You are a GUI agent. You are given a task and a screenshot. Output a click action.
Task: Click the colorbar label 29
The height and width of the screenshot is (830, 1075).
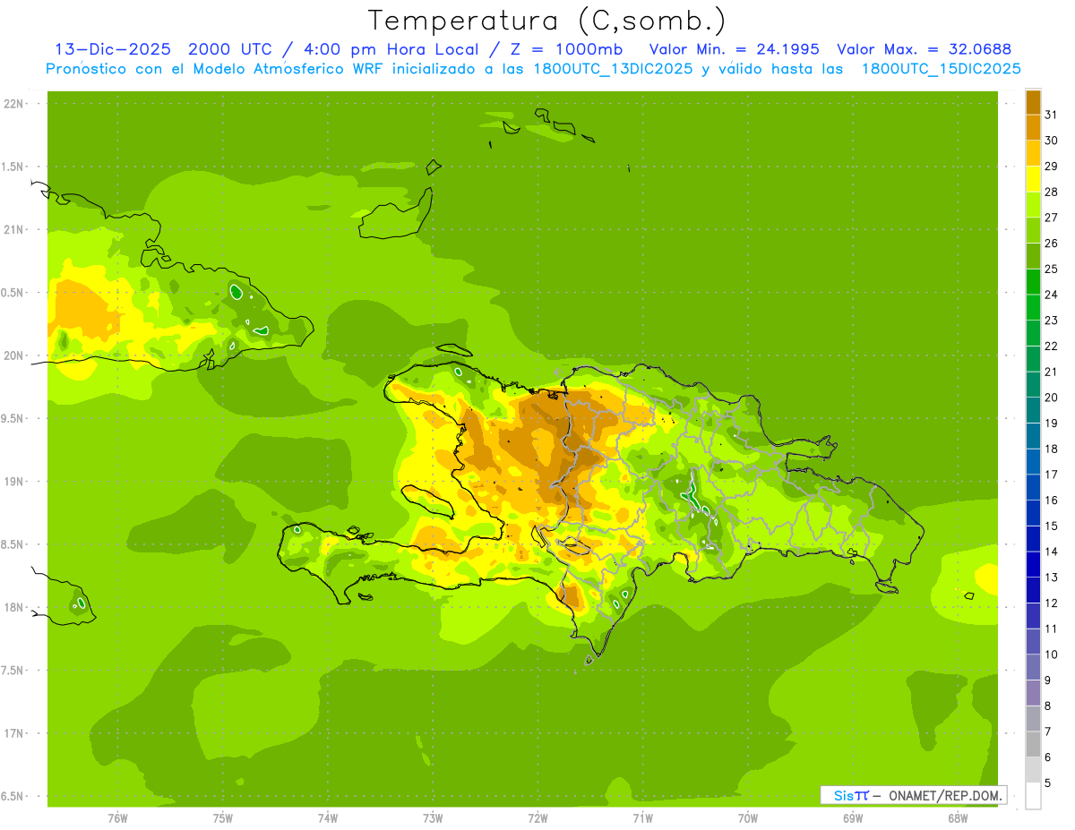pos(1052,166)
